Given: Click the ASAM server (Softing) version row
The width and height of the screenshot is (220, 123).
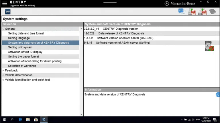Looking at the screenshot, I should point(152,43).
